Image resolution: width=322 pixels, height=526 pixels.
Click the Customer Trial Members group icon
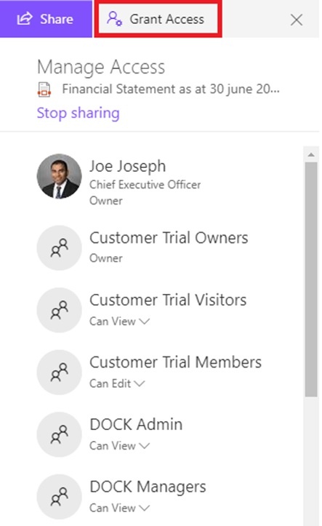tap(59, 372)
